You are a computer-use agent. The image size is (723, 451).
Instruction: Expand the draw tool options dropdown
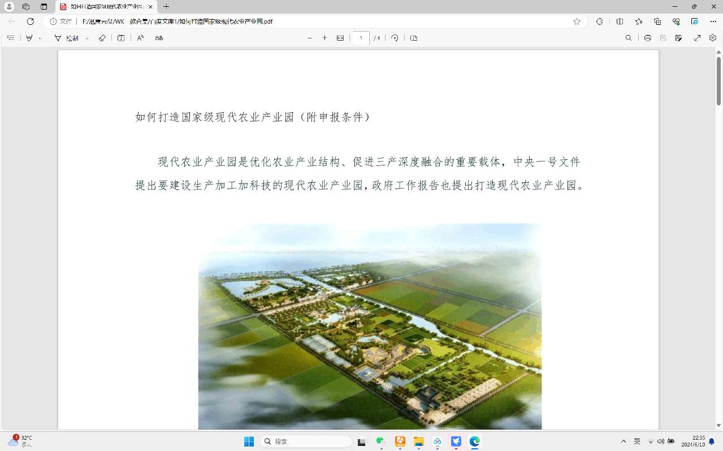87,38
